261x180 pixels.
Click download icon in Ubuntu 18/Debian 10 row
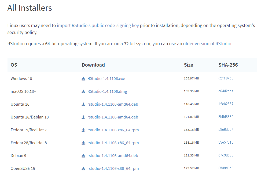click(x=83, y=117)
